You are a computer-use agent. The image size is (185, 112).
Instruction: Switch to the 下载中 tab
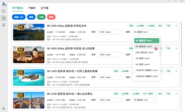click(x=32, y=8)
